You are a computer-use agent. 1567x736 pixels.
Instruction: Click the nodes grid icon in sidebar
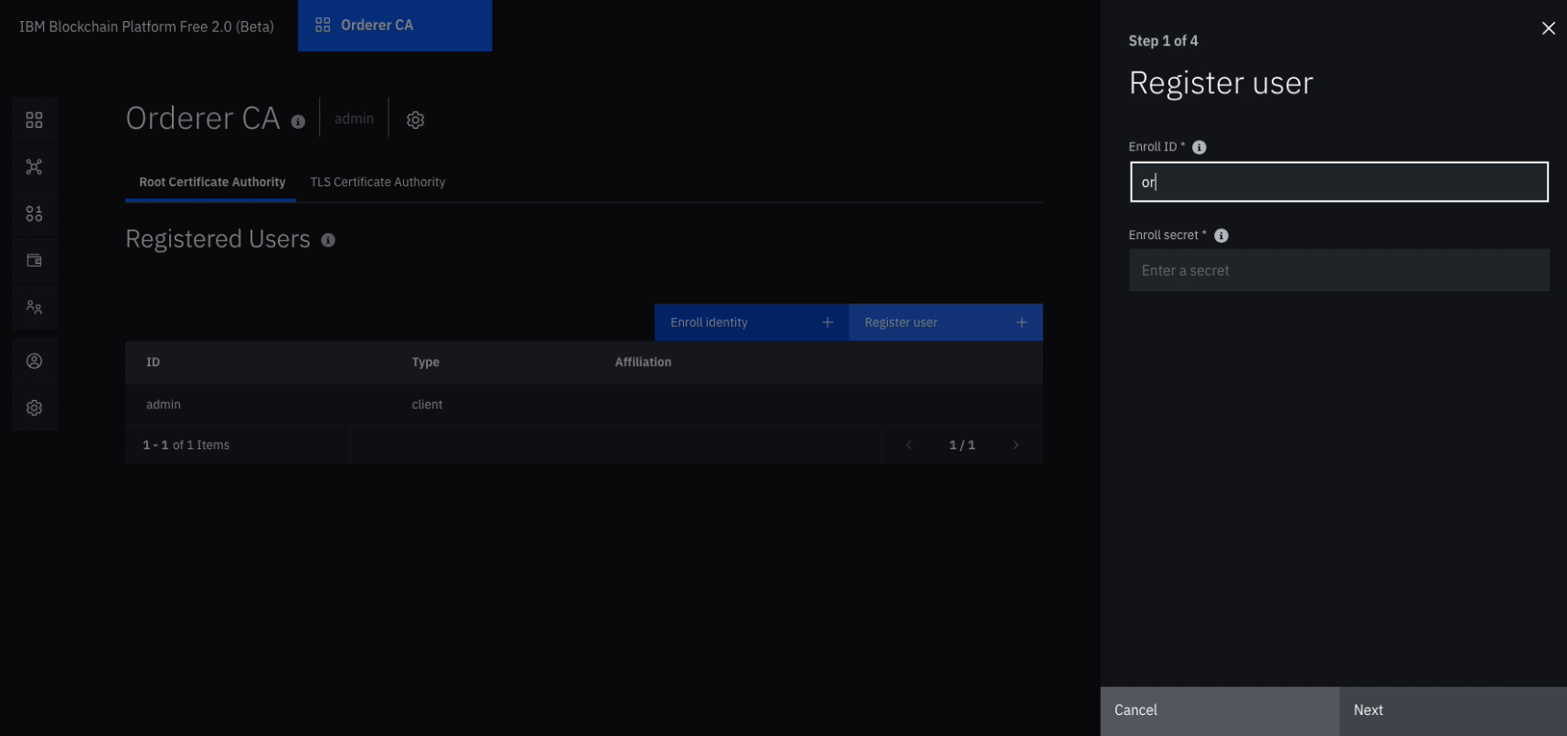[34, 121]
